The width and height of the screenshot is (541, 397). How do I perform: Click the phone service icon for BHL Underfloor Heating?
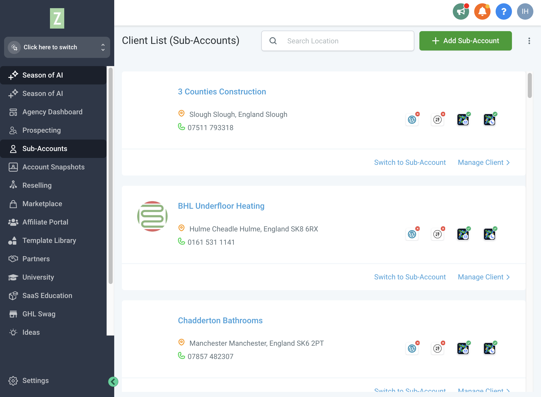[x=489, y=234]
